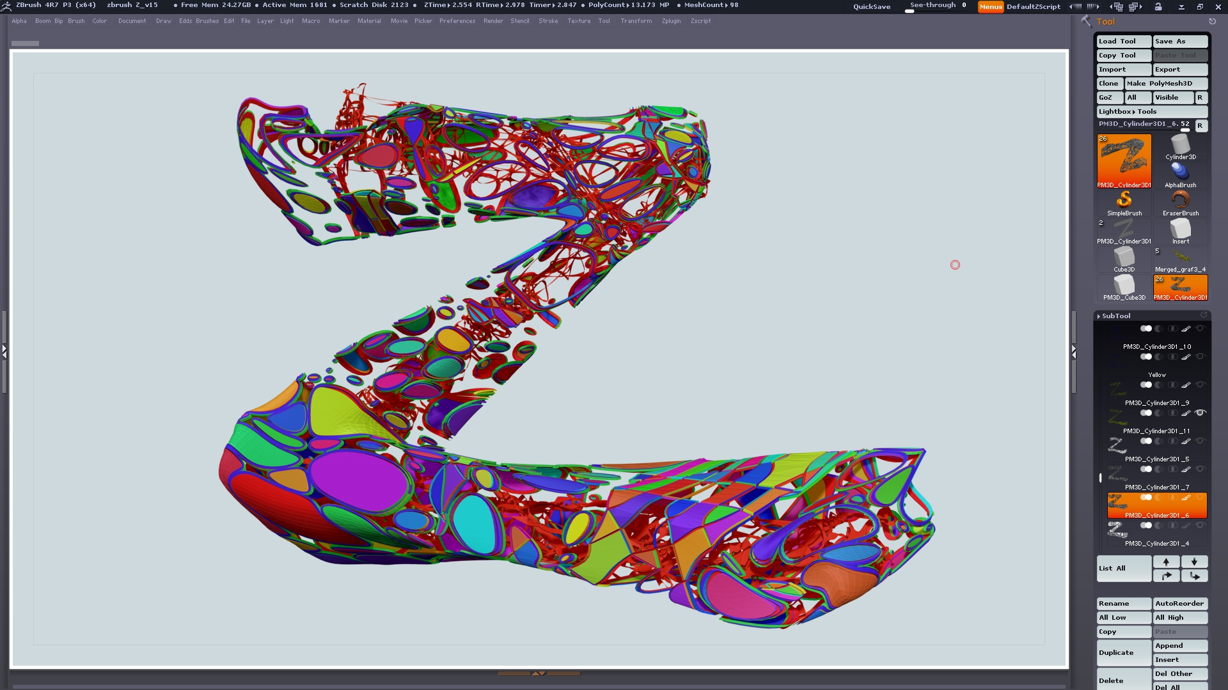Move subtool up with the up arrow
The image size is (1228, 690).
[x=1166, y=562]
